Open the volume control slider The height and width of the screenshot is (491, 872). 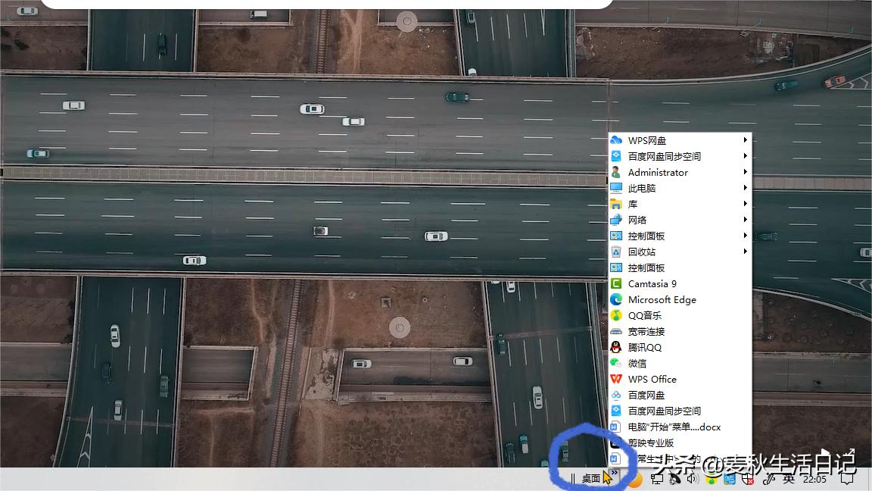(691, 479)
